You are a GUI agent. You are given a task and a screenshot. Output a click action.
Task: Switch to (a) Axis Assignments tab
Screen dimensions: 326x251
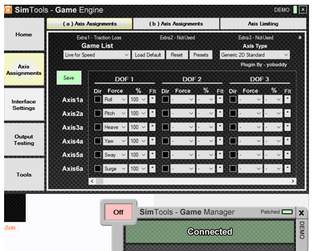[x=90, y=24]
